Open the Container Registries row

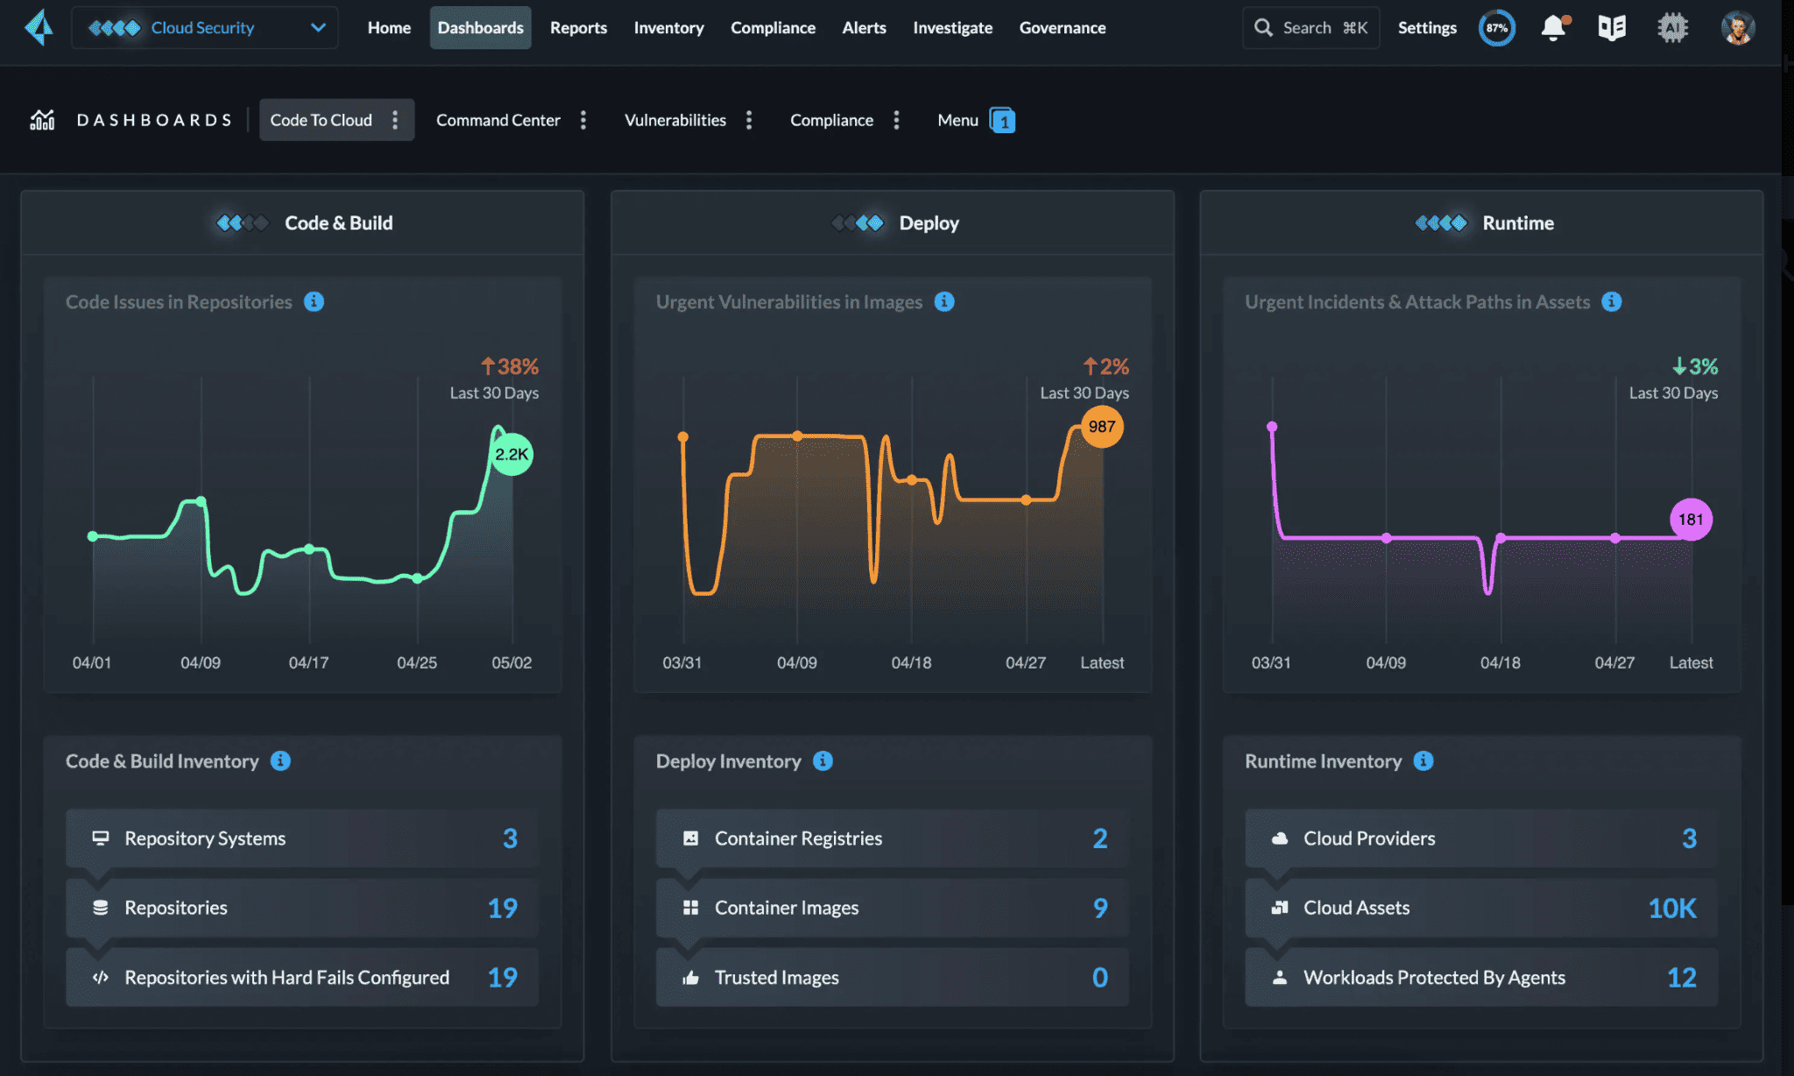892,839
